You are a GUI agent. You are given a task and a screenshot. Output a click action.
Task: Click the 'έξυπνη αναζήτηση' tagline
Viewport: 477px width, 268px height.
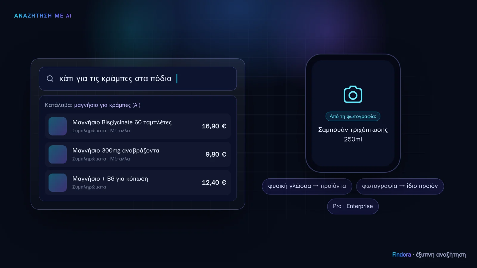pyautogui.click(x=441, y=255)
